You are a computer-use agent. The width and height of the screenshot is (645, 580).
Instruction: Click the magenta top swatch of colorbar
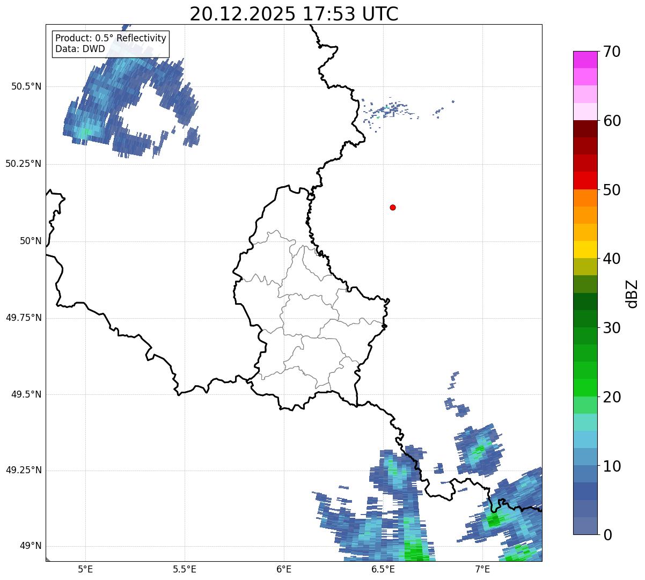pyautogui.click(x=585, y=60)
